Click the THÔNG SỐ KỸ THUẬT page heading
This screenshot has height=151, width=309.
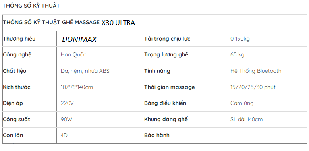coord(31,6)
